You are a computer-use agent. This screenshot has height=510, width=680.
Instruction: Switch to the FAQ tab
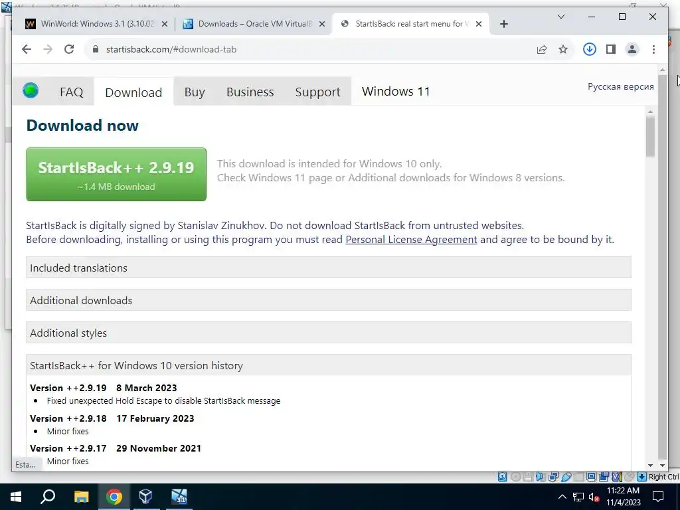(72, 92)
